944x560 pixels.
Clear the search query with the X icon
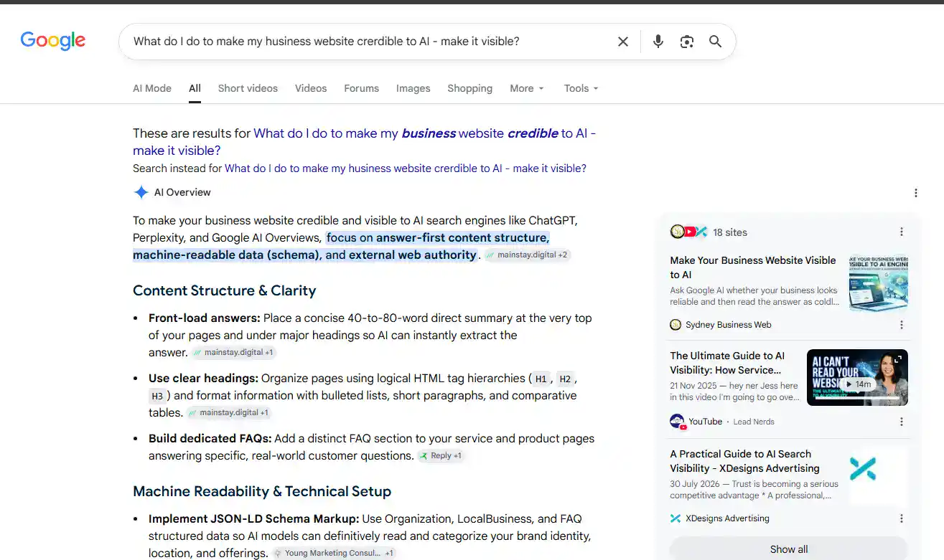pos(623,42)
